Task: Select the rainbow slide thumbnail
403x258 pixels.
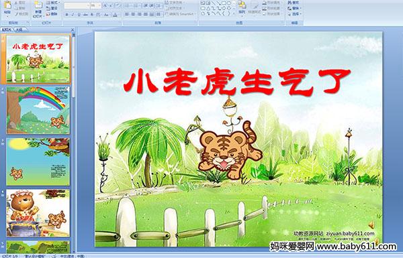Action: [x=38, y=111]
